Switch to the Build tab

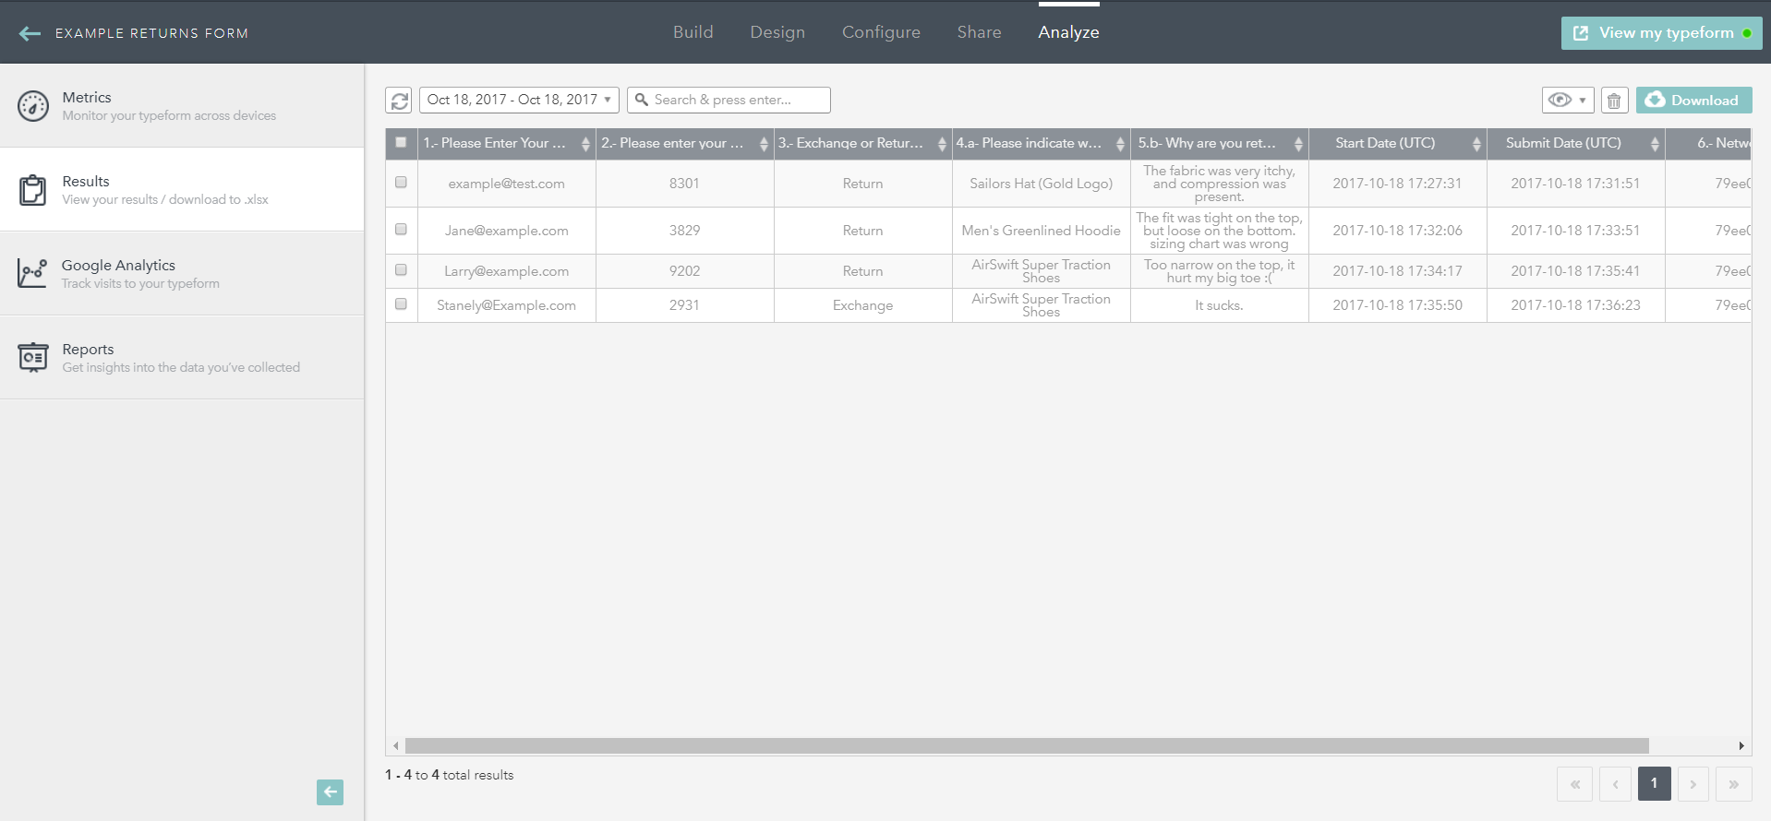click(x=693, y=32)
